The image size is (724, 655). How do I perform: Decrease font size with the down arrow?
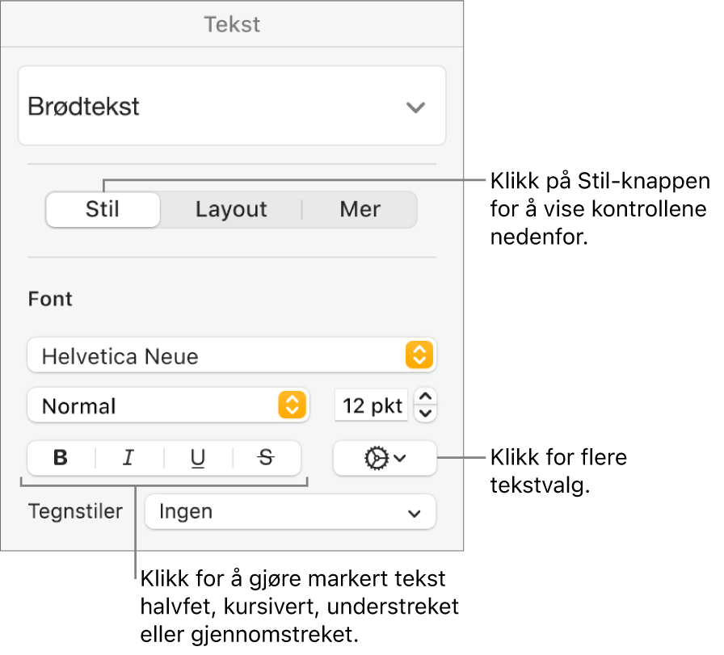(x=425, y=414)
